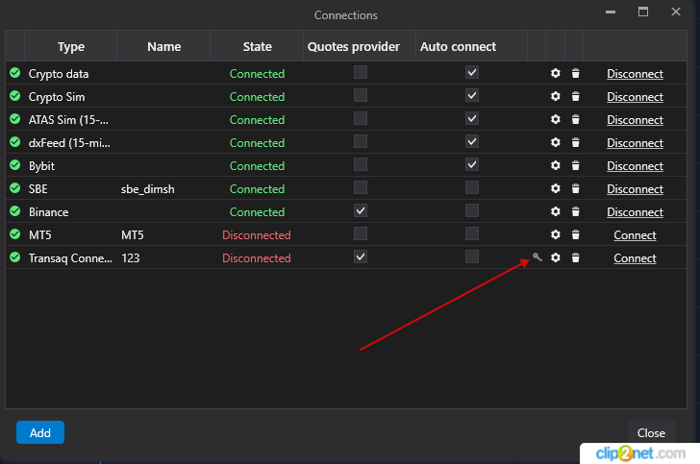700x464 pixels.
Task: Delete the Crypto Sim connection via trash icon
Action: tap(575, 96)
